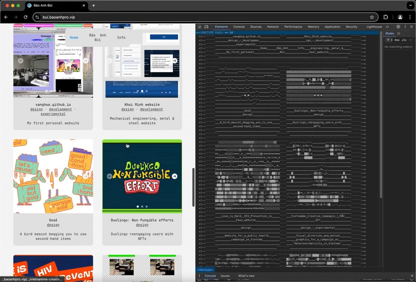
Task: Open the Duolingo Non-Fungible Effort image
Action: [142, 176]
